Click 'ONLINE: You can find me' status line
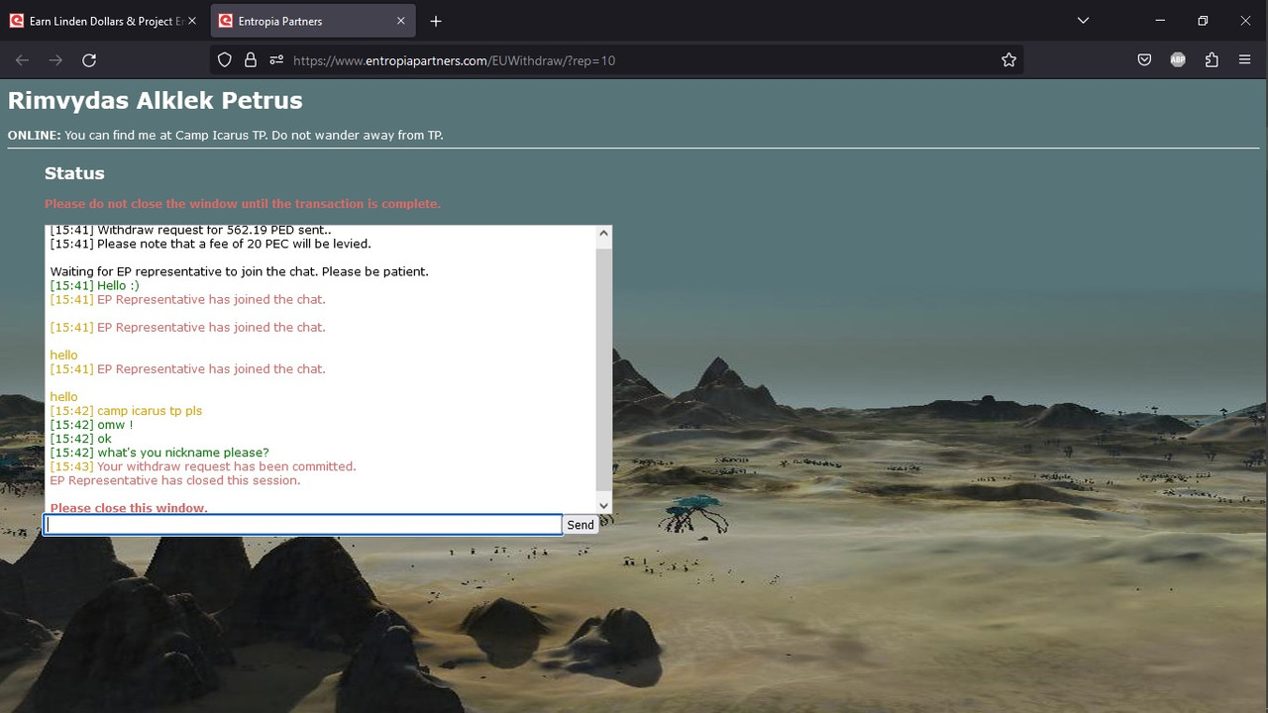Image resolution: width=1268 pixels, height=713 pixels. click(x=226, y=136)
